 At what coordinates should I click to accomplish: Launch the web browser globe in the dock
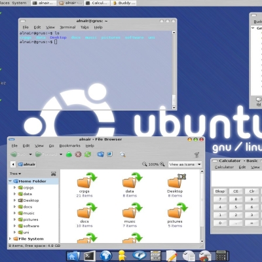point(105,256)
